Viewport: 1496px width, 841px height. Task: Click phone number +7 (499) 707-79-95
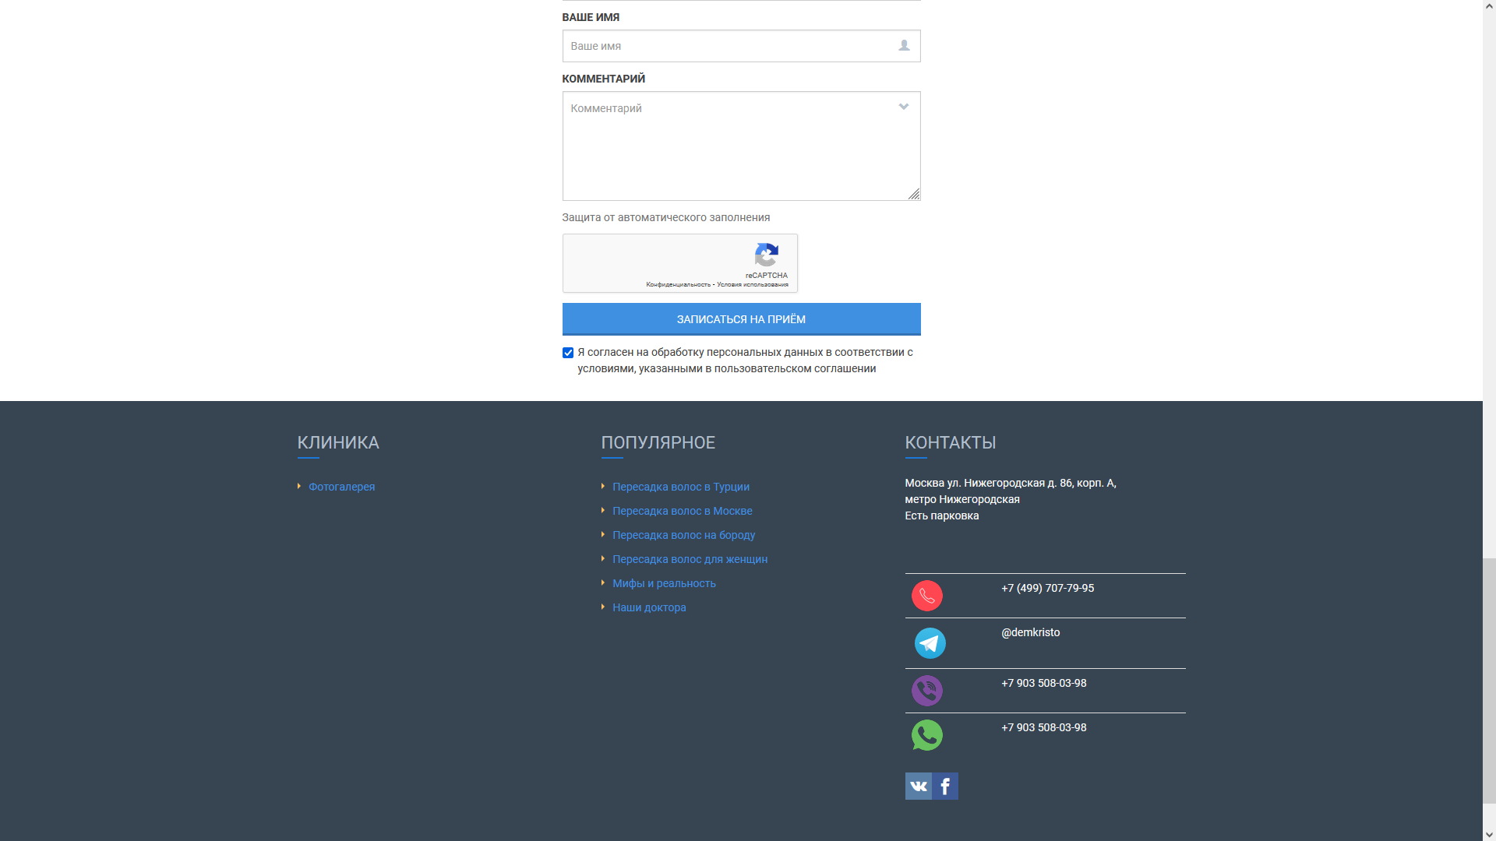point(1047,588)
